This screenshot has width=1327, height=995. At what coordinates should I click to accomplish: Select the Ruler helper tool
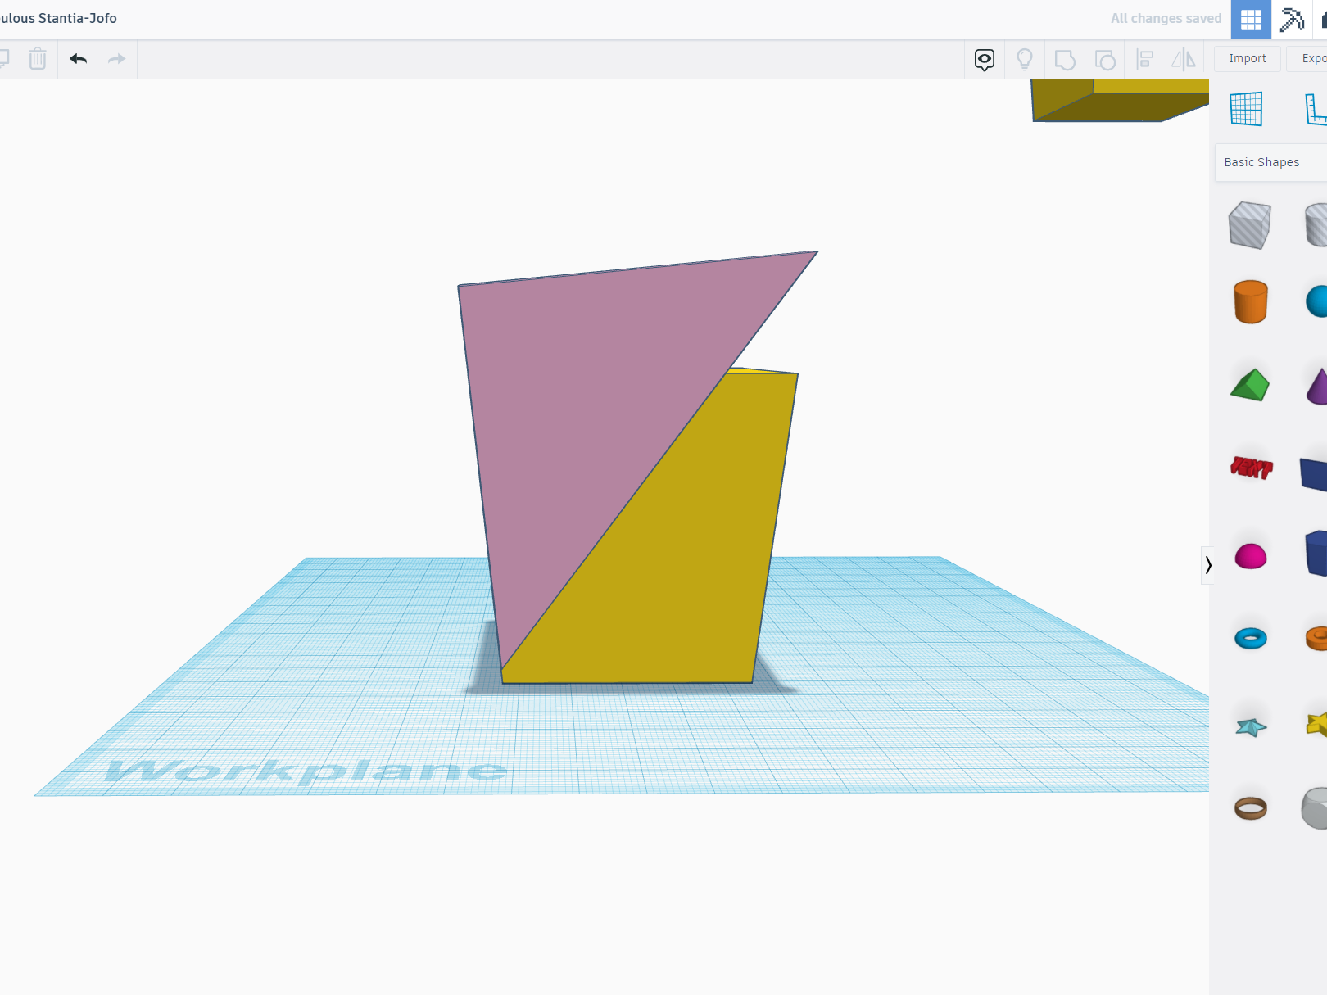click(1316, 109)
